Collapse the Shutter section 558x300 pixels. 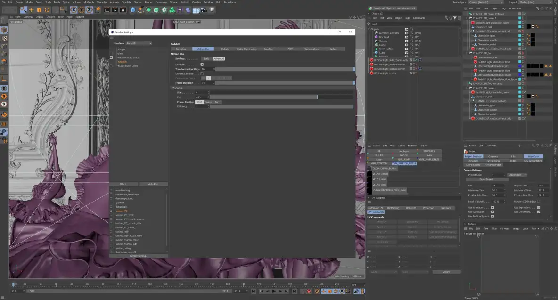pyautogui.click(x=173, y=88)
